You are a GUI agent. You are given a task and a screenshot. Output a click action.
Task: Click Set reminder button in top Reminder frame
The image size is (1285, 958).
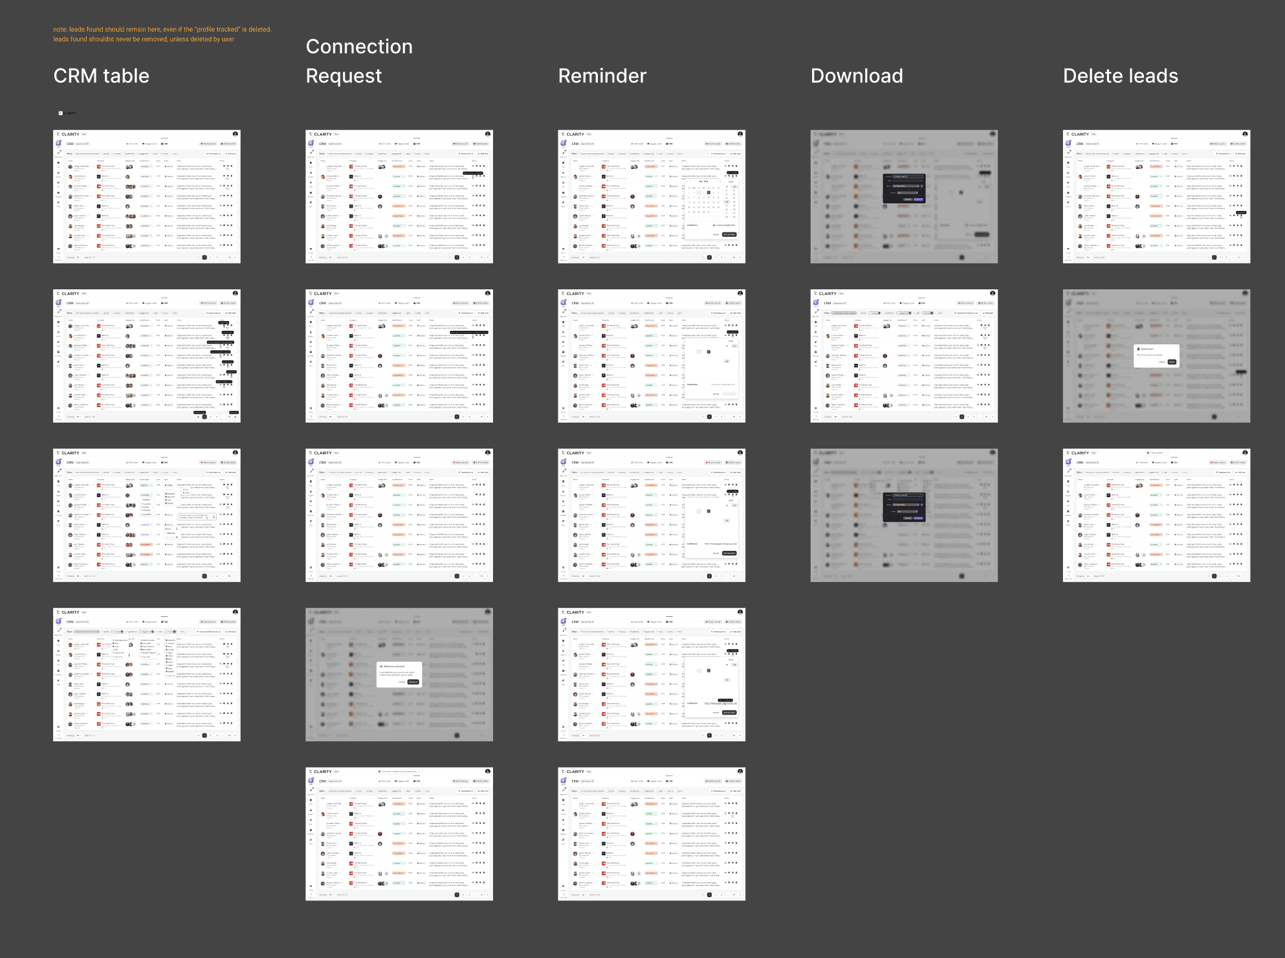pos(729,234)
